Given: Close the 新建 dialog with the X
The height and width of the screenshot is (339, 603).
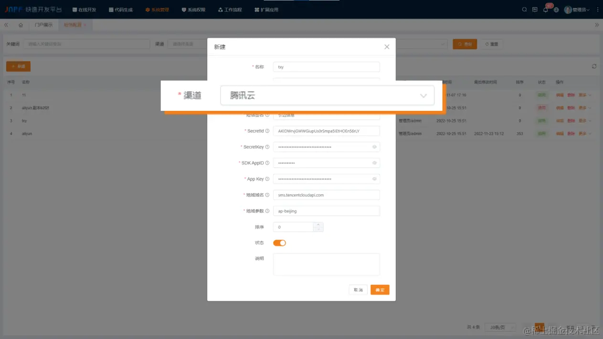Looking at the screenshot, I should coord(387,47).
